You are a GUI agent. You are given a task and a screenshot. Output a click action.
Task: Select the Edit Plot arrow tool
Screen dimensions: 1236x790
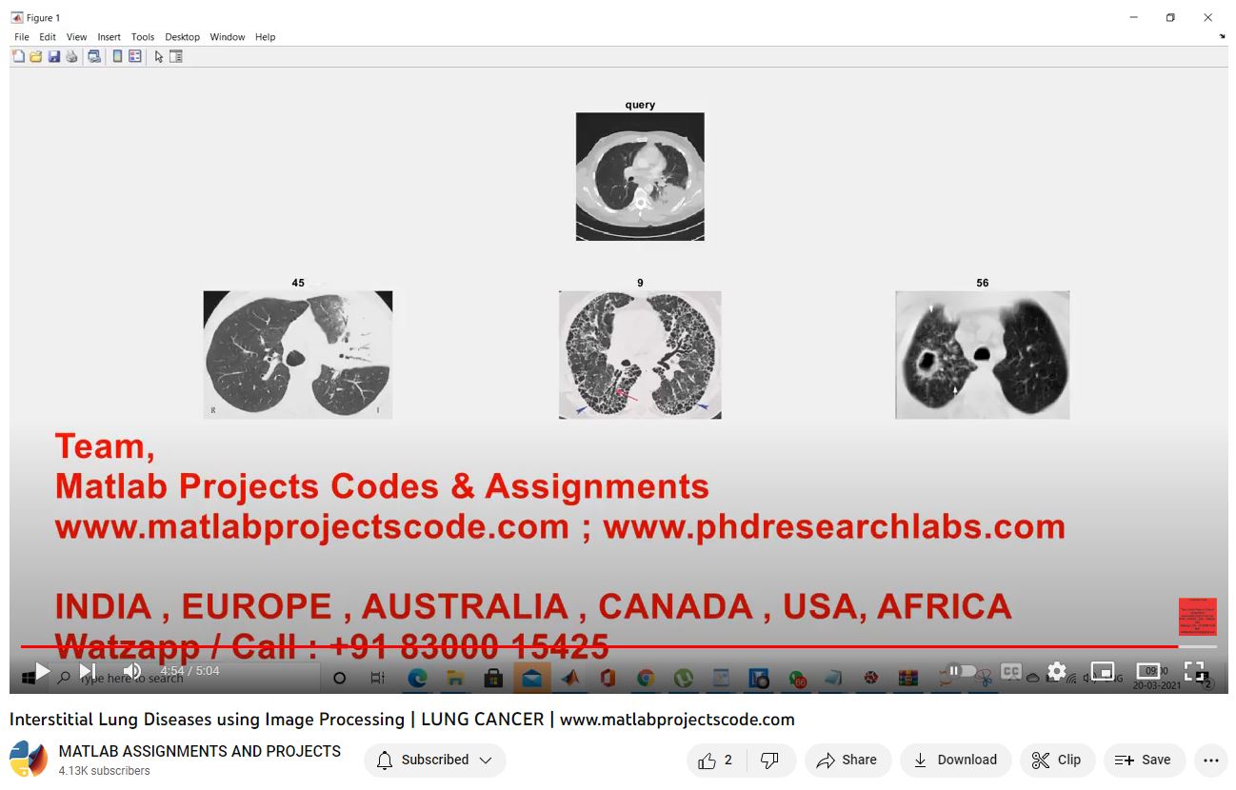(159, 57)
